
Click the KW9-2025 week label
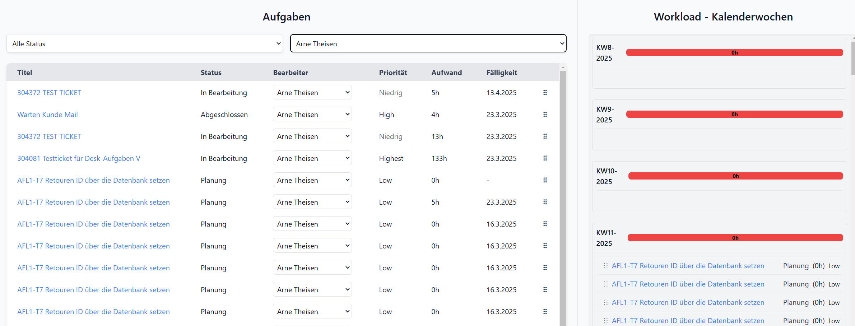[605, 115]
